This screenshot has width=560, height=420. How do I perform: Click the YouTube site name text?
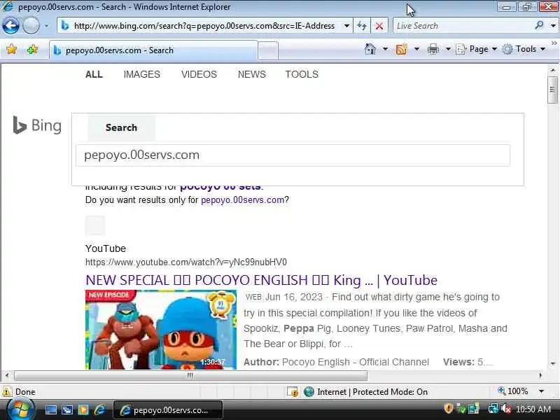point(106,248)
